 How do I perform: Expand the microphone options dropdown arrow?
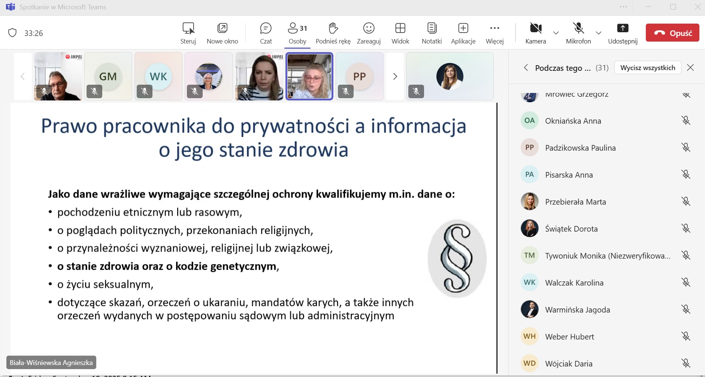599,33
